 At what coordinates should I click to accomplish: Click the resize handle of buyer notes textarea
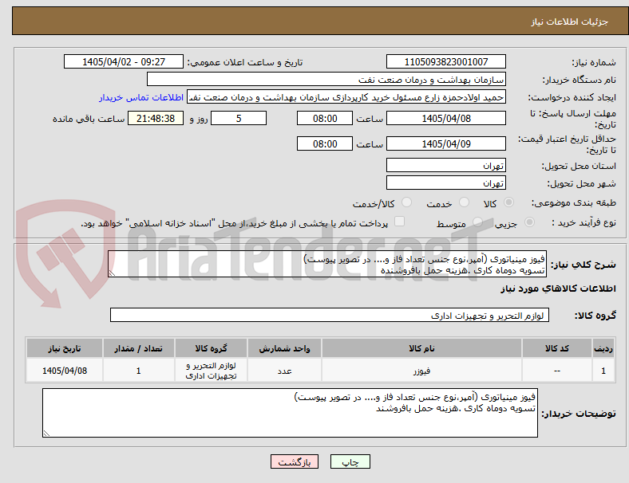[x=46, y=434]
